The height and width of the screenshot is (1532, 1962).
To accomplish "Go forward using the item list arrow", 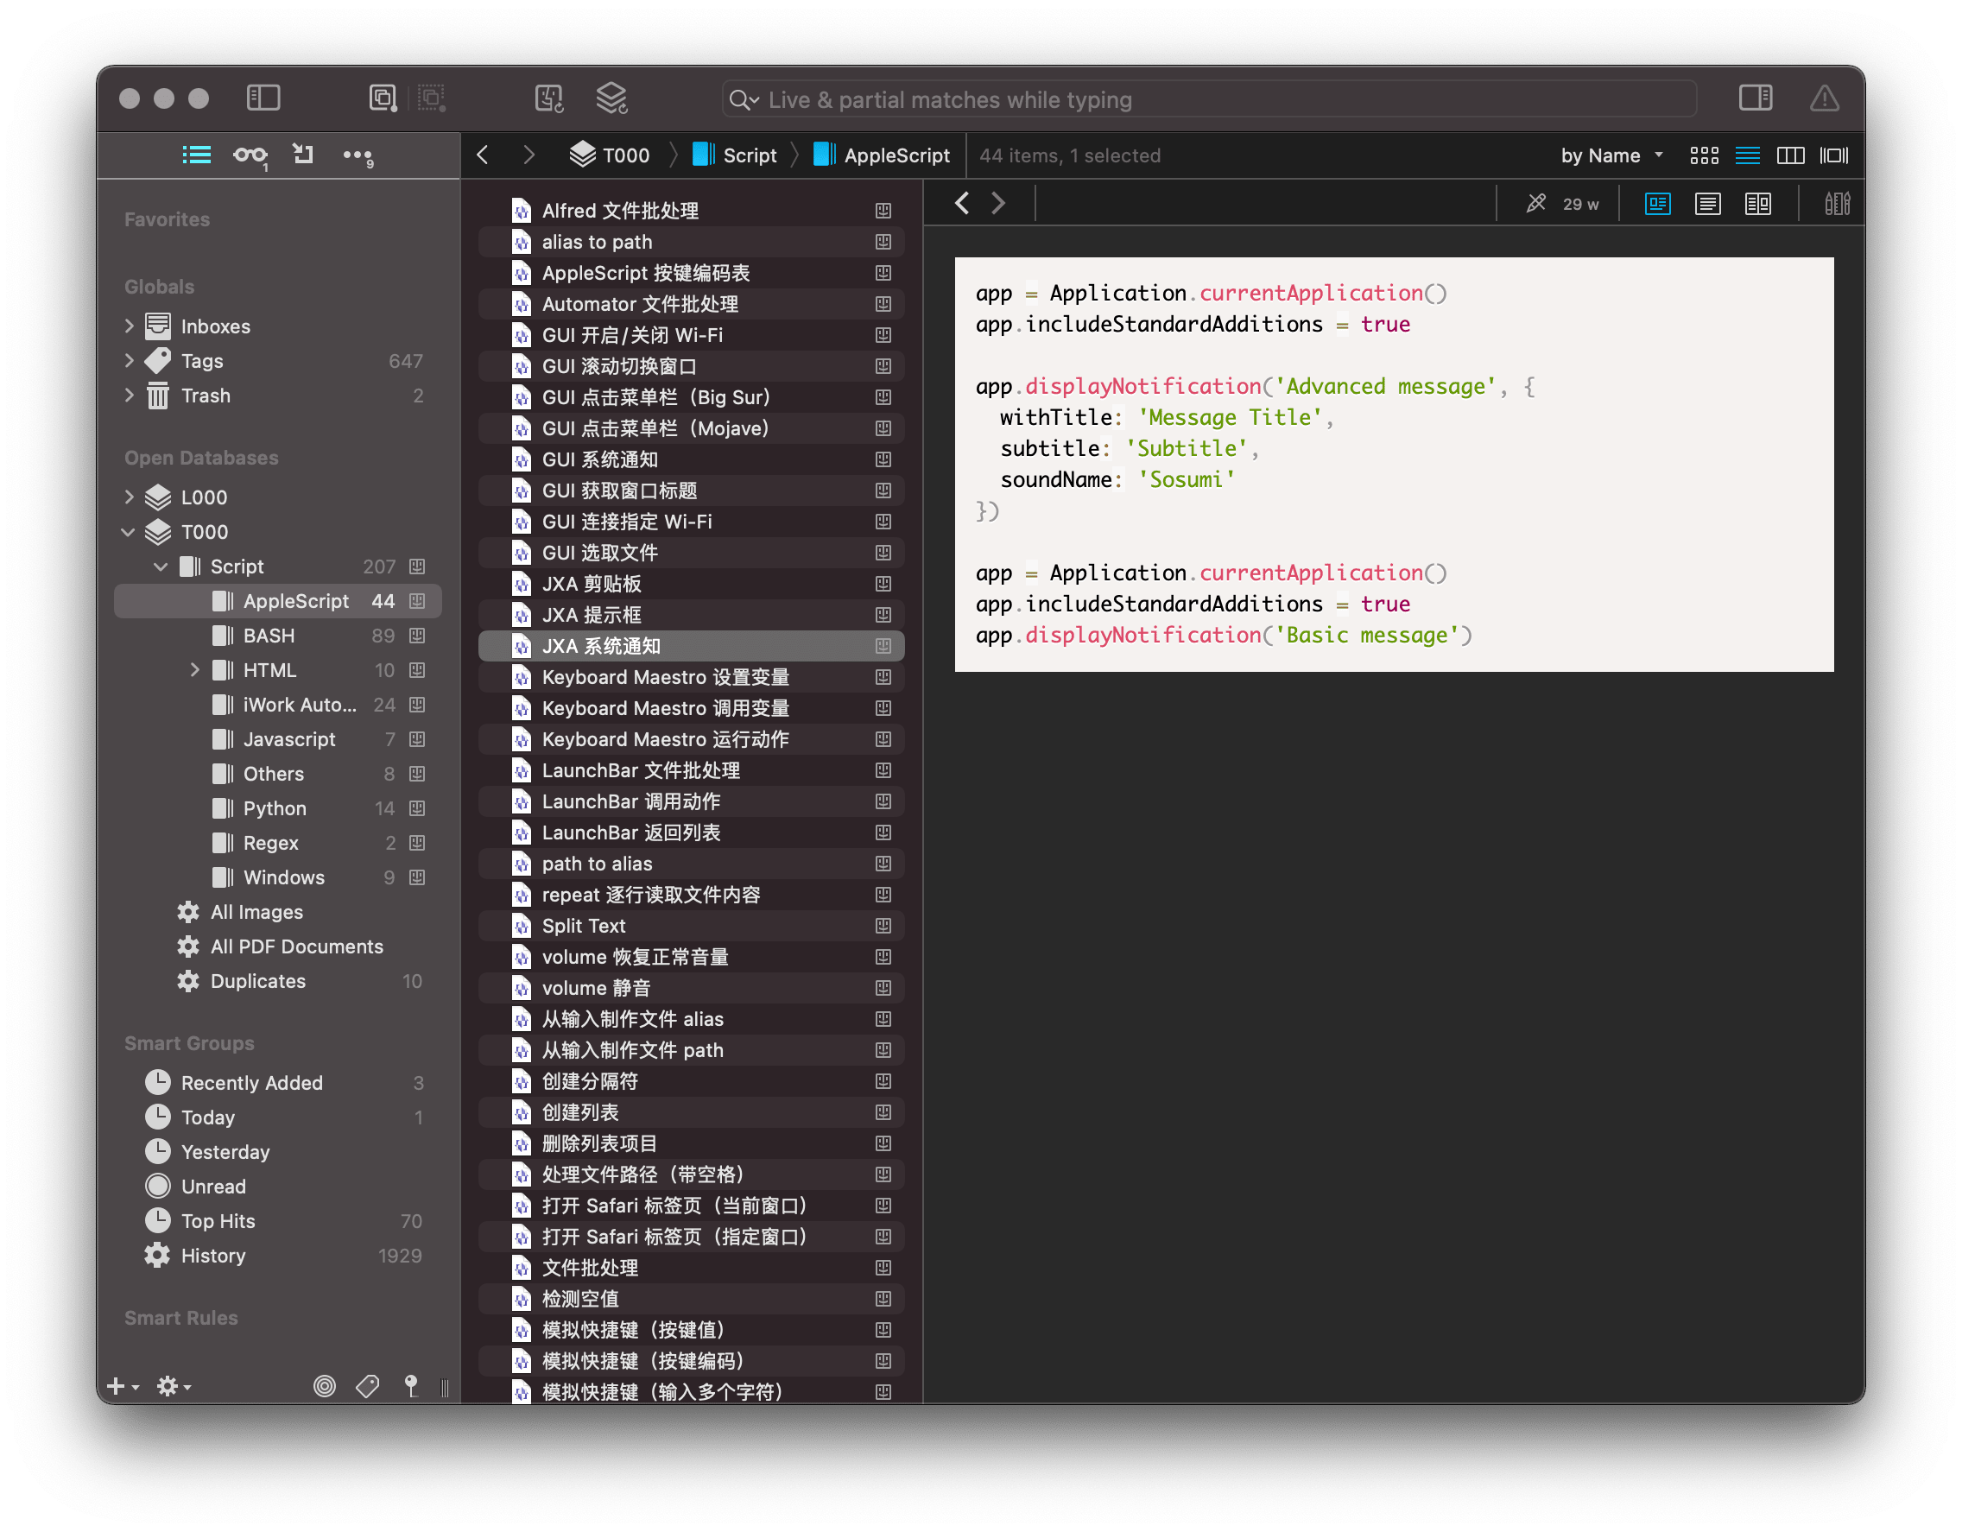I will point(528,155).
